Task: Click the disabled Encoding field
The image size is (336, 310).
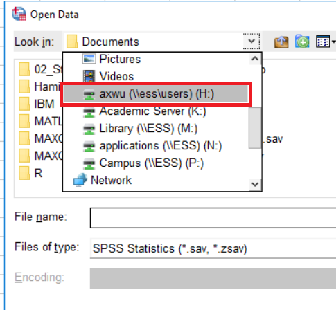Action: pos(213,278)
